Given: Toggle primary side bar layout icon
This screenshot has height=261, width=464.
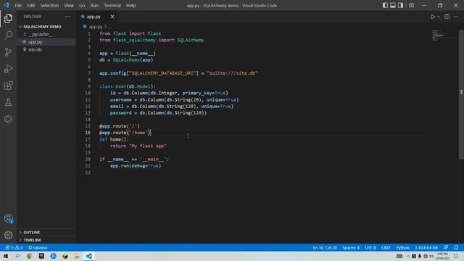Looking at the screenshot, I should (385, 5).
